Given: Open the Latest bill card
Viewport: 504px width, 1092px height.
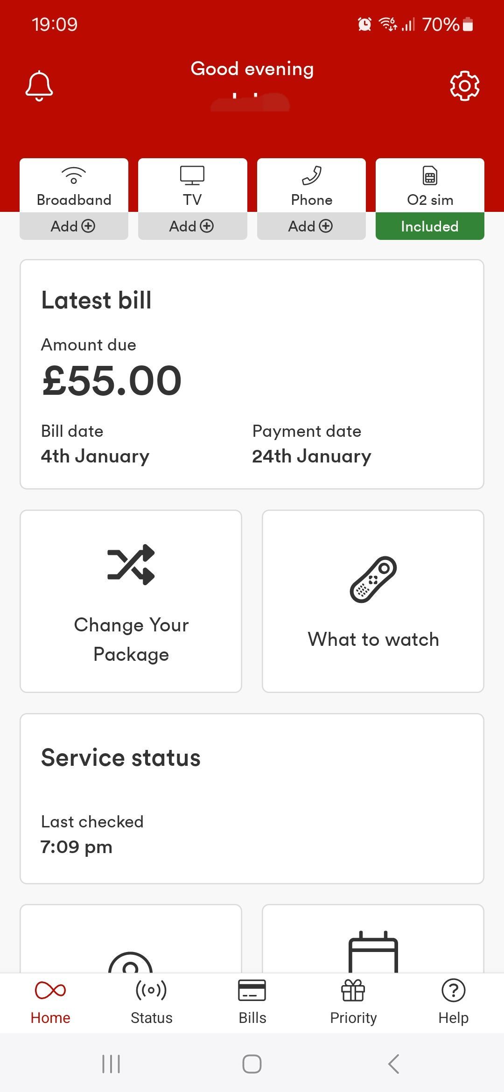Looking at the screenshot, I should (252, 374).
